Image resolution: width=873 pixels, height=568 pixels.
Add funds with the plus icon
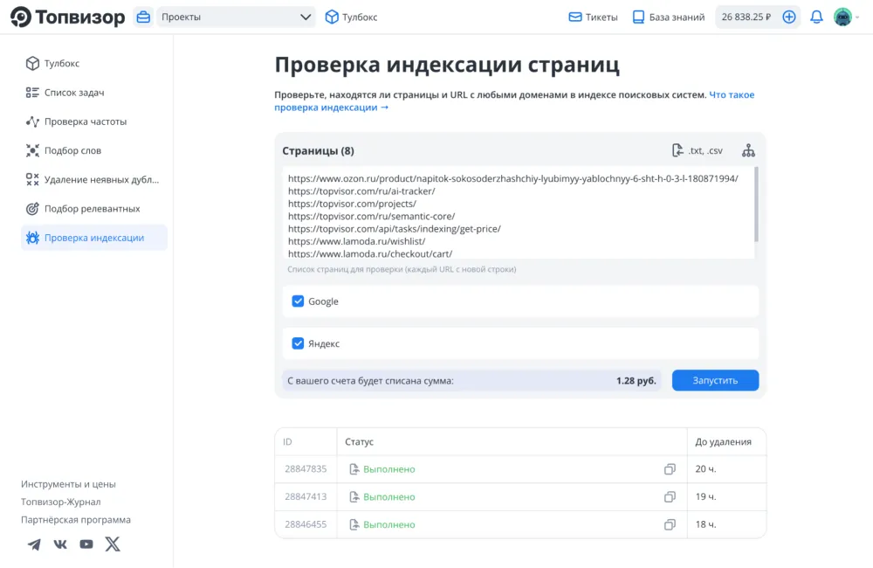(789, 17)
